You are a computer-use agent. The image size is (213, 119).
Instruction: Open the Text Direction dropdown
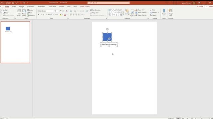96,10
